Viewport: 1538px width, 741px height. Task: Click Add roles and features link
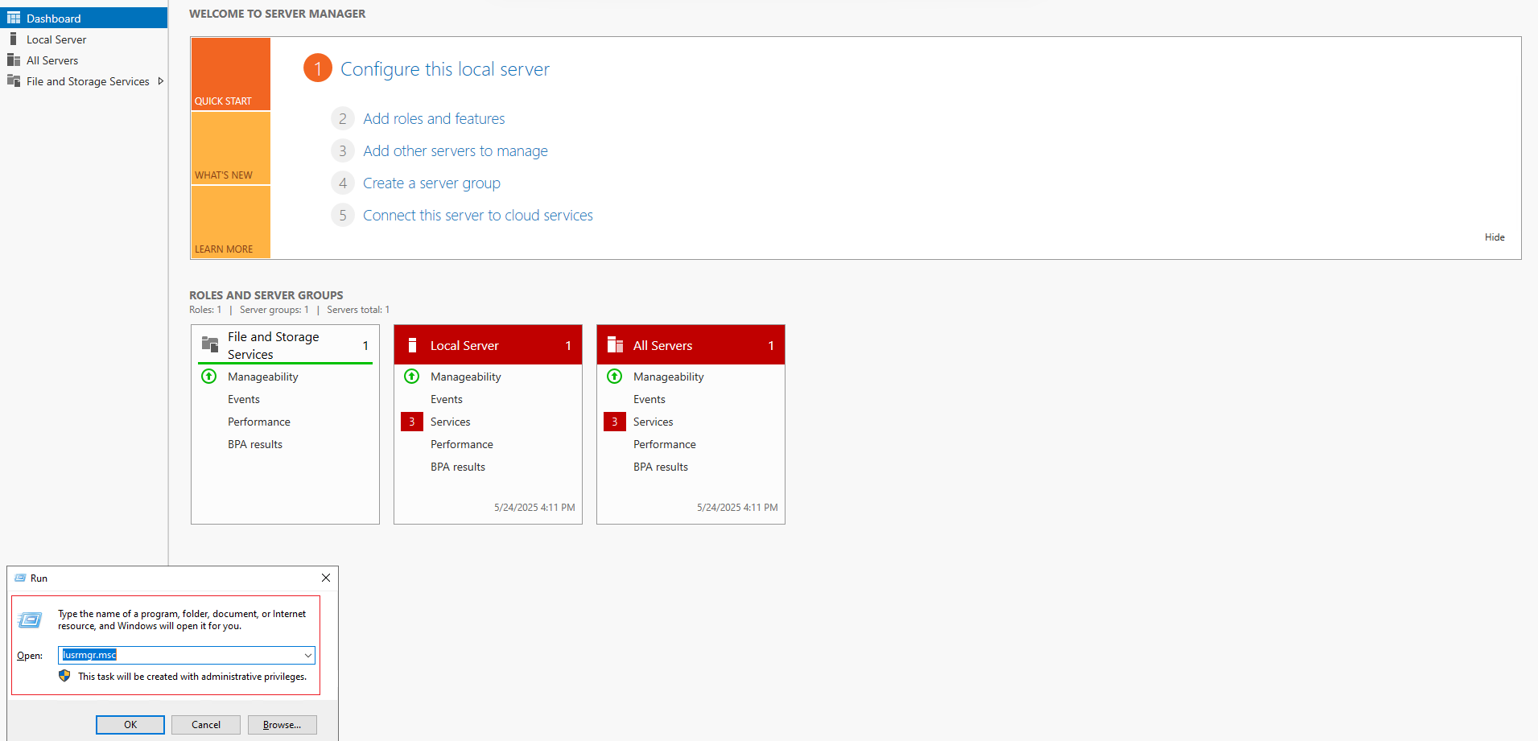pyautogui.click(x=434, y=119)
